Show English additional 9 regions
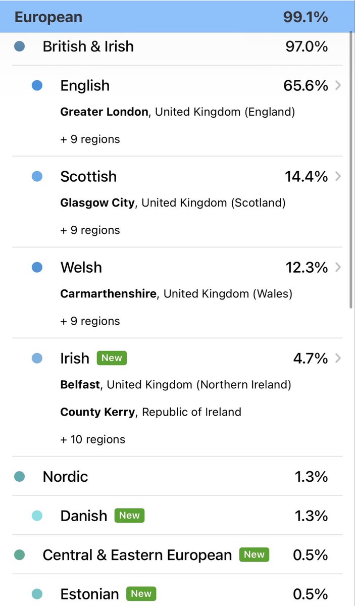 tap(90, 139)
